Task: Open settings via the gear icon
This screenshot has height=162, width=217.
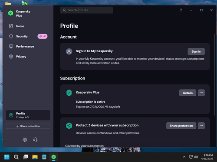Action: [25, 140]
